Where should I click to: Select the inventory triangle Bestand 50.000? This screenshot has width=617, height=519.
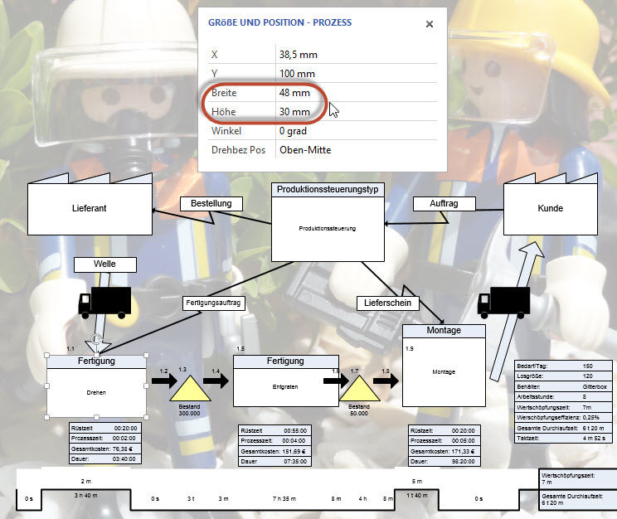(x=359, y=388)
